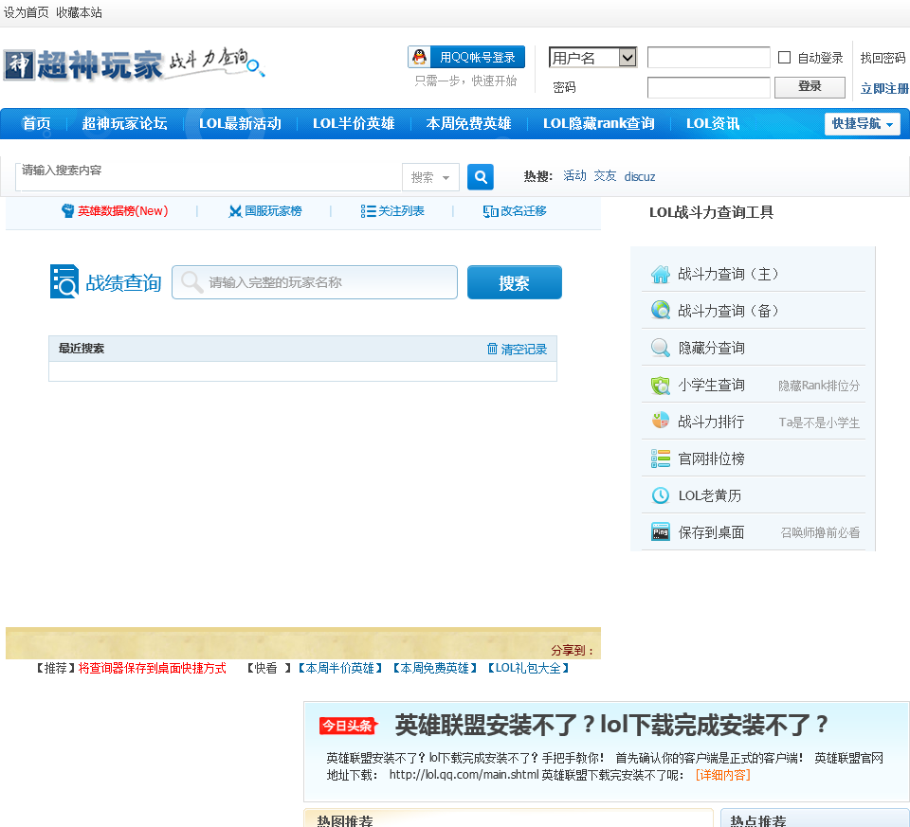
Task: Open the 首页 nav tab
Action: [36, 123]
